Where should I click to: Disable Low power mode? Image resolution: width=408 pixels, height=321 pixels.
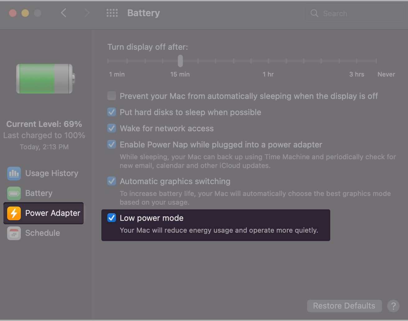[111, 218]
